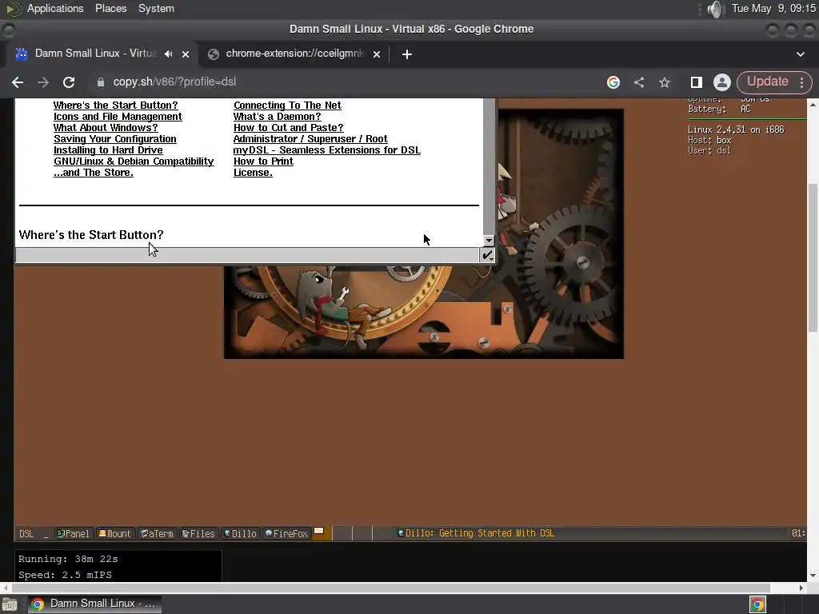Open the Places menu
Viewport: 819px width, 614px height.
tap(110, 8)
